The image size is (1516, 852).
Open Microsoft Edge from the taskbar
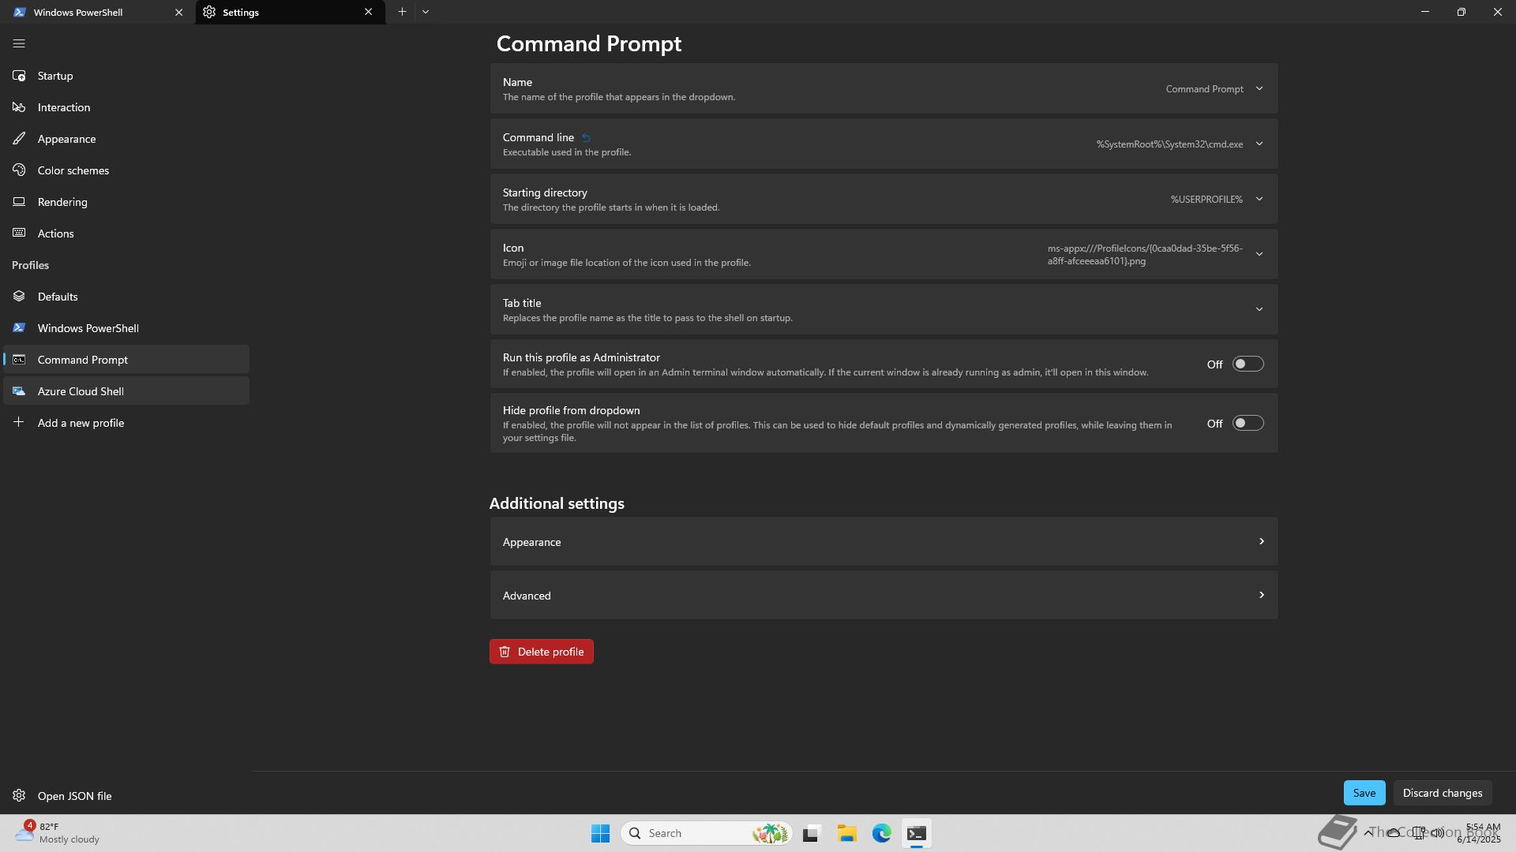point(881,833)
